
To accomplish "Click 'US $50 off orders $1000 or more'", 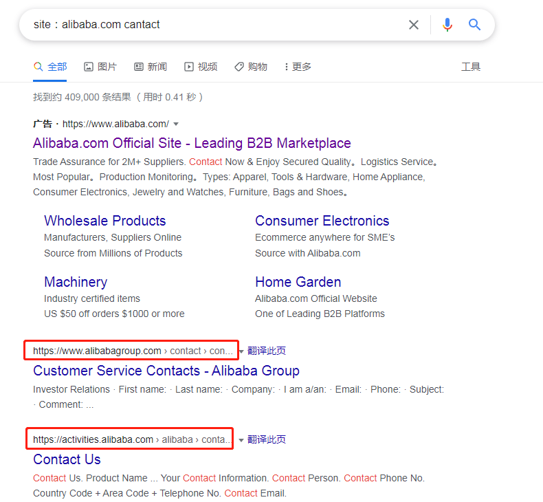I will (x=114, y=314).
